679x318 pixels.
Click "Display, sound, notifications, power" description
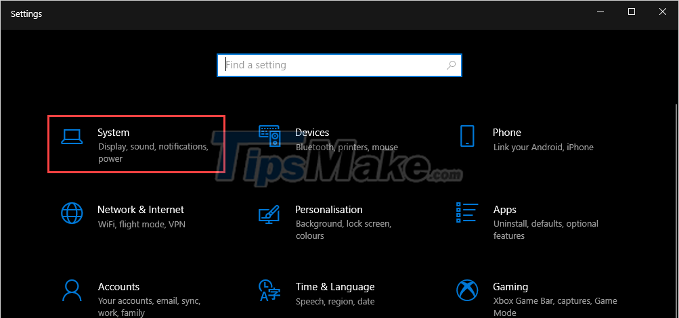click(x=153, y=153)
